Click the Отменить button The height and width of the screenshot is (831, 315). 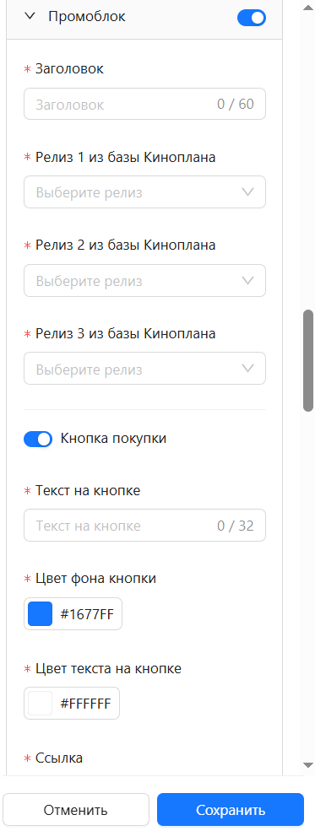coord(76,810)
